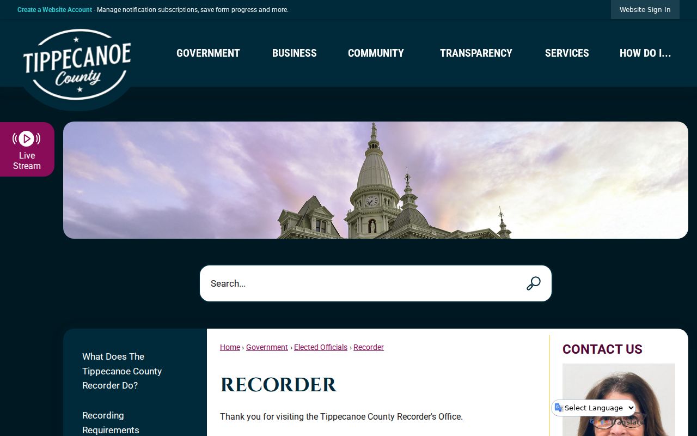Click the Recorder breadcrumb link

369,347
